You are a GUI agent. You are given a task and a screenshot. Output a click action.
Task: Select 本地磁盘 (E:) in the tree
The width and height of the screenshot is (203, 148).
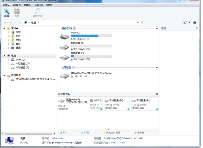pos(22,68)
